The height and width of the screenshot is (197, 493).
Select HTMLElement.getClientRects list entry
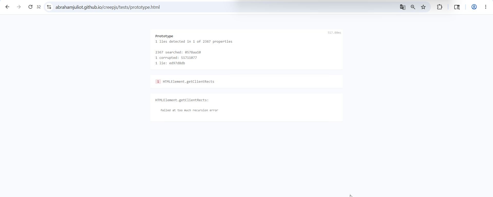click(x=188, y=82)
